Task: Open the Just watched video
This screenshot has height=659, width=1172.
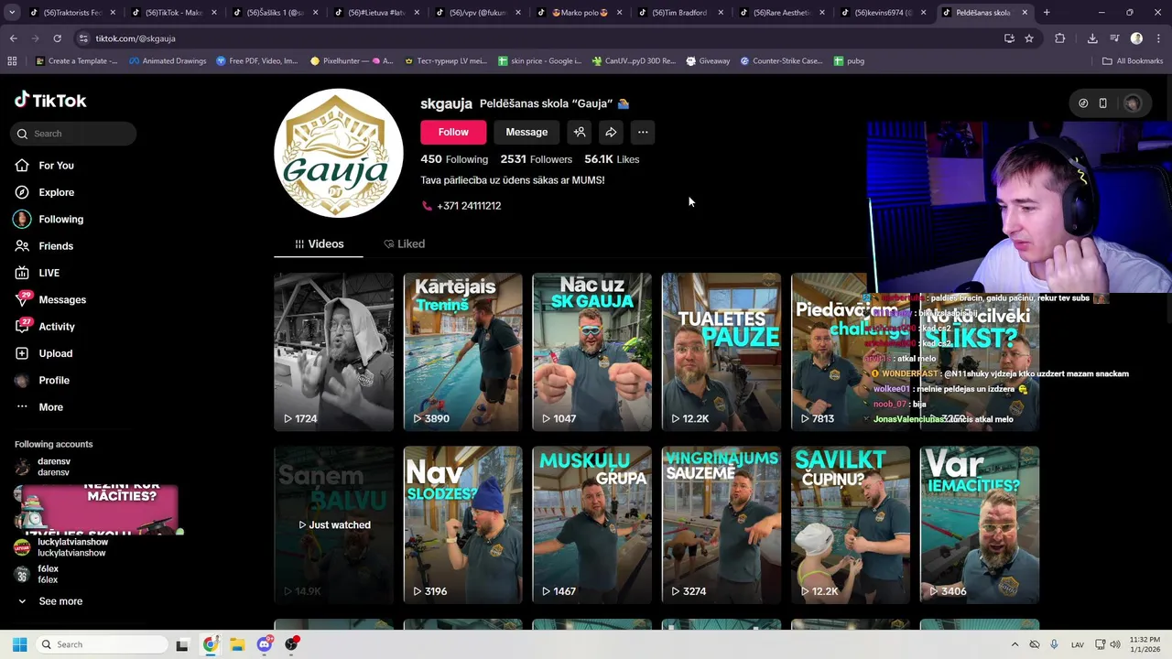Action: 333,525
